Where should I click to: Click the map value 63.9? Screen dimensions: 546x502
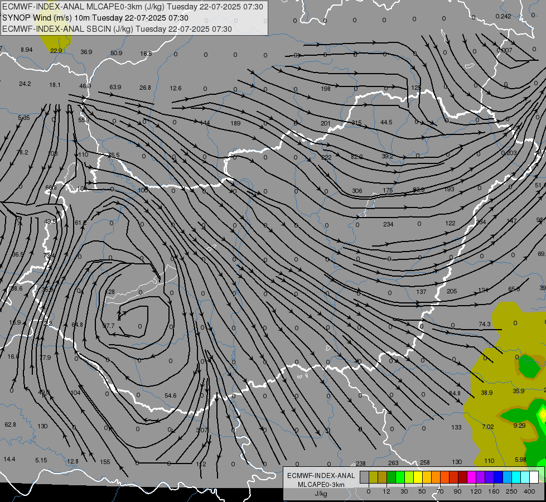point(115,87)
